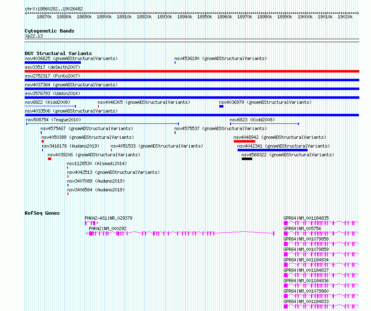Select the nsv3406564 (Audano2019) label

coord(96,190)
